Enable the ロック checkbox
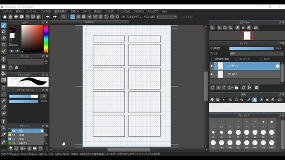Image resolution: width=285 pixels, height=160 pixels. (x=262, y=59)
